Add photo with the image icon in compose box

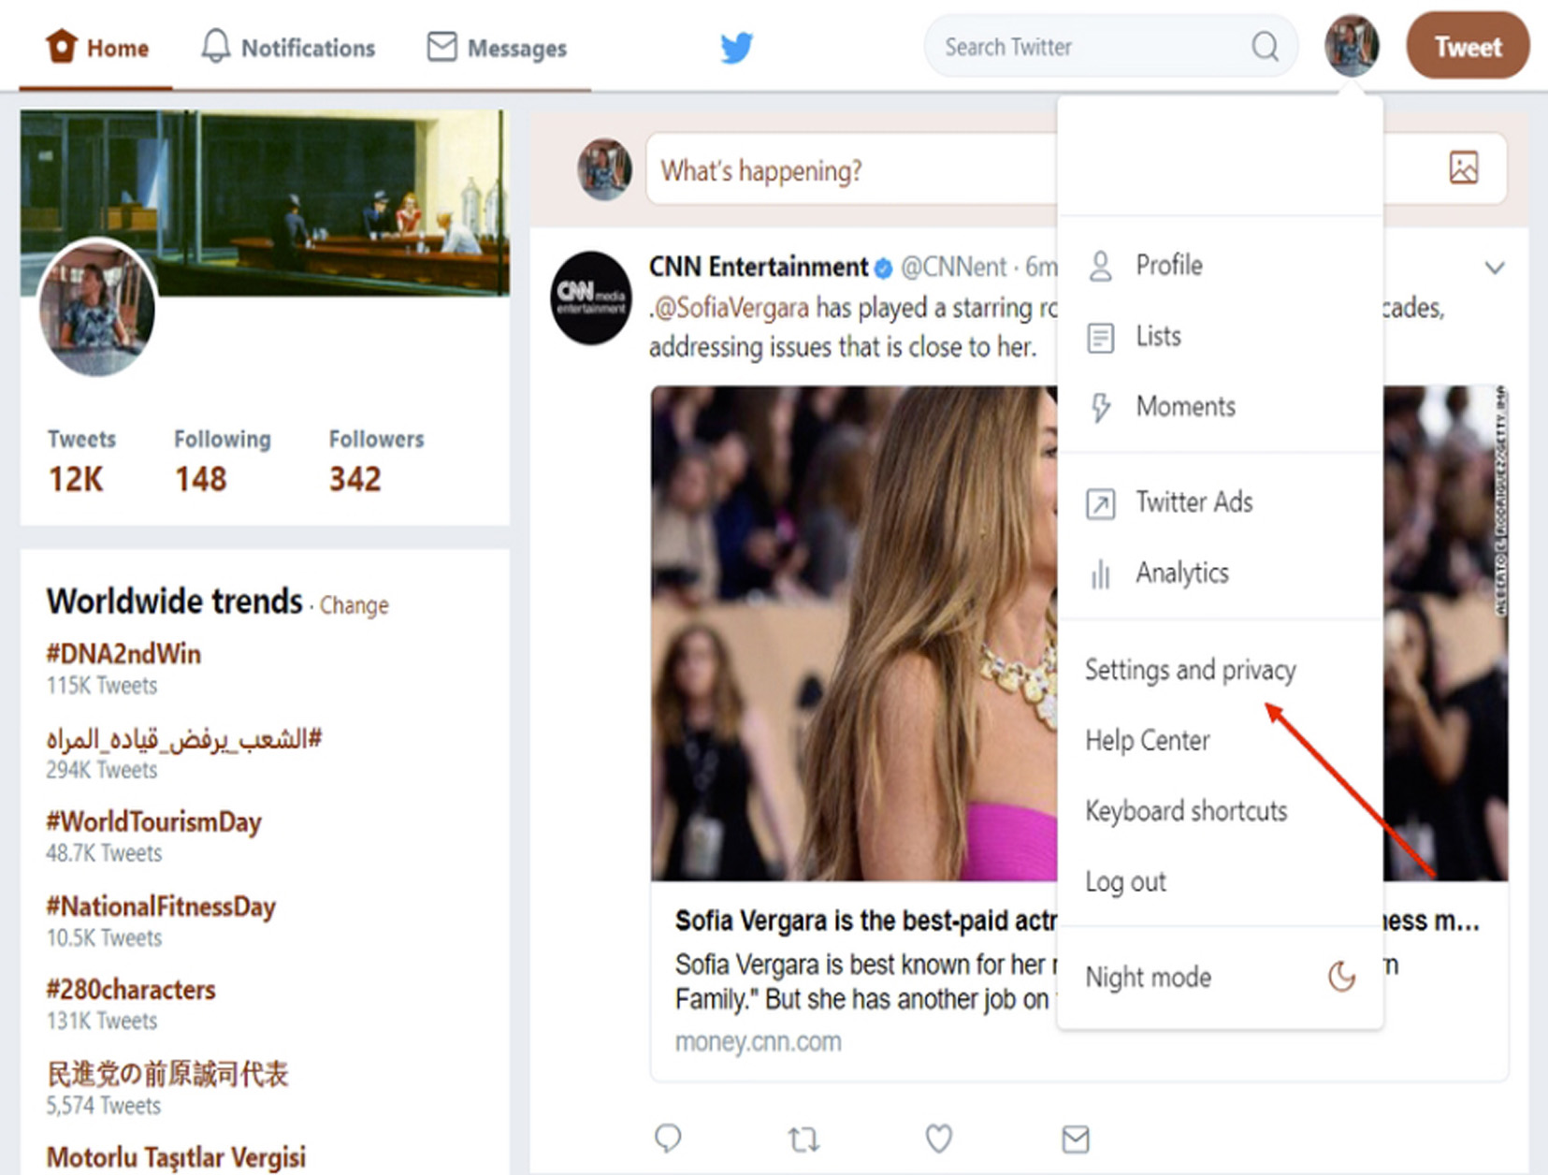click(x=1464, y=168)
